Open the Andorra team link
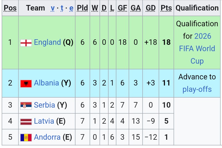Image resolution: width=222 pixels, height=148 pixels. pos(47,137)
